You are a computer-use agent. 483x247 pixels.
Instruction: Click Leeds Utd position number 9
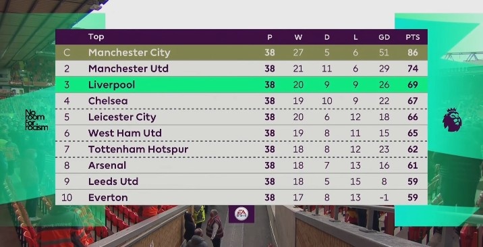coord(67,182)
